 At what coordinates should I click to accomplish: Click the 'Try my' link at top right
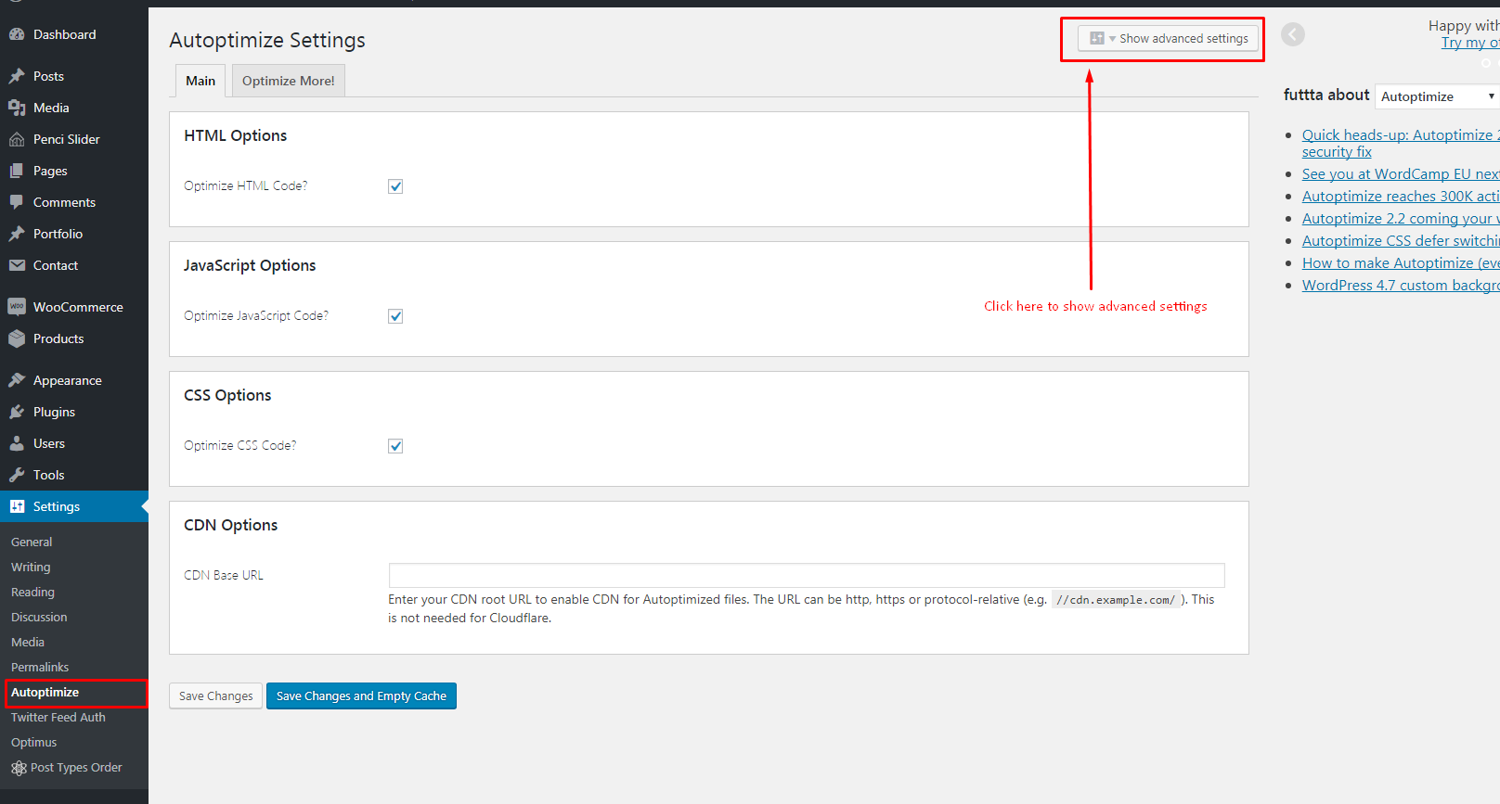coord(1470,43)
